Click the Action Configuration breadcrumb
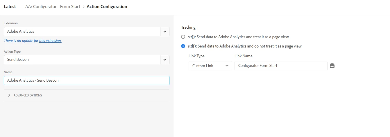Image resolution: width=390 pixels, height=137 pixels. pyautogui.click(x=107, y=7)
